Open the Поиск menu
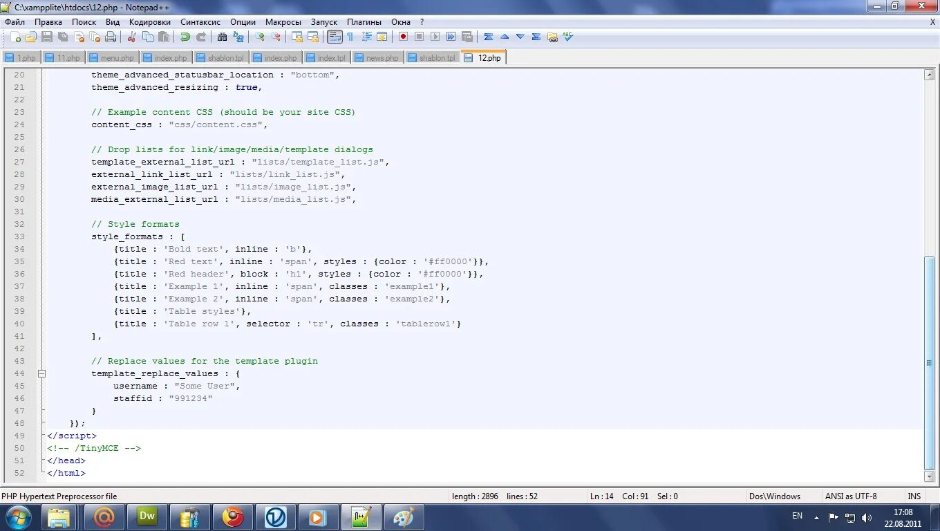This screenshot has height=531, width=940. click(84, 22)
